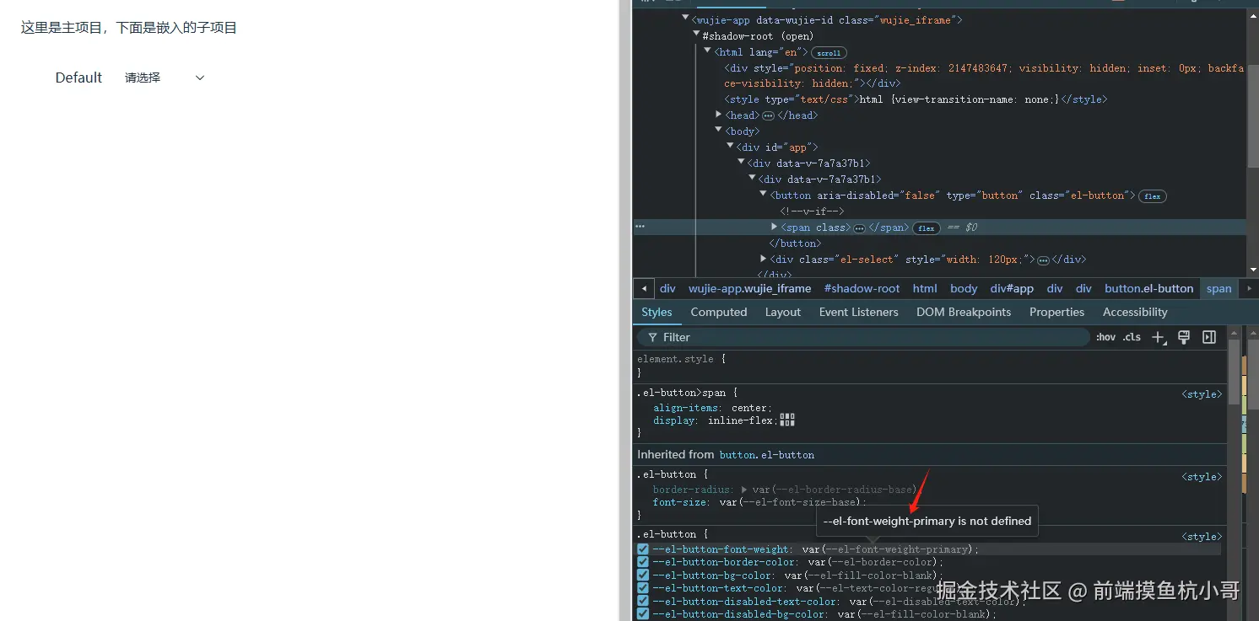
Task: Click the left arrow in the breadcrumb bar
Action: (643, 288)
